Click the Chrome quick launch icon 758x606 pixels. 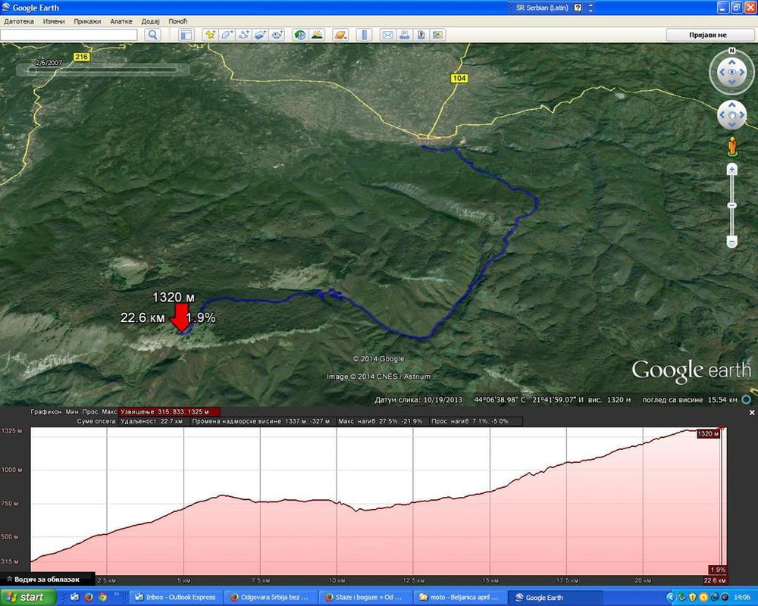[x=102, y=598]
